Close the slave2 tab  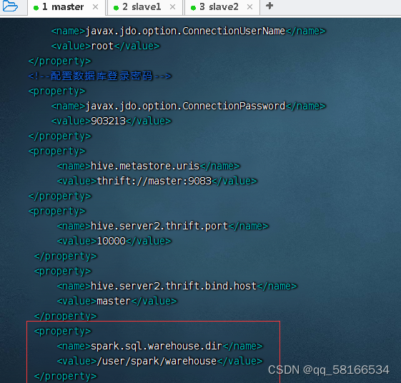coord(250,7)
